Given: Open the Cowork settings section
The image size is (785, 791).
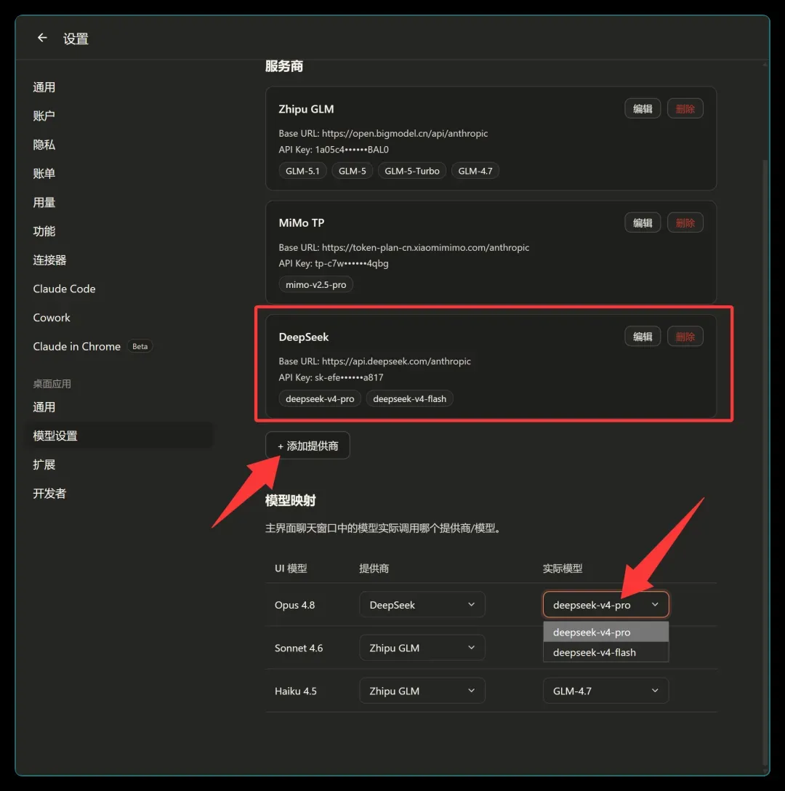Looking at the screenshot, I should click(x=52, y=317).
